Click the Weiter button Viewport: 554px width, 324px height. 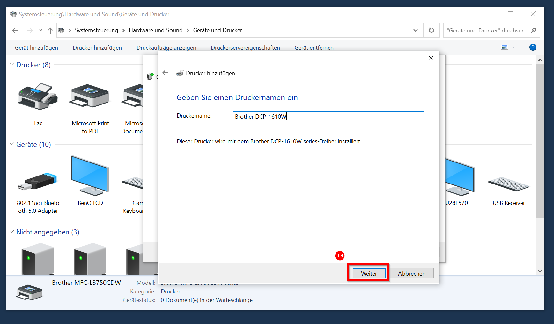[369, 273]
